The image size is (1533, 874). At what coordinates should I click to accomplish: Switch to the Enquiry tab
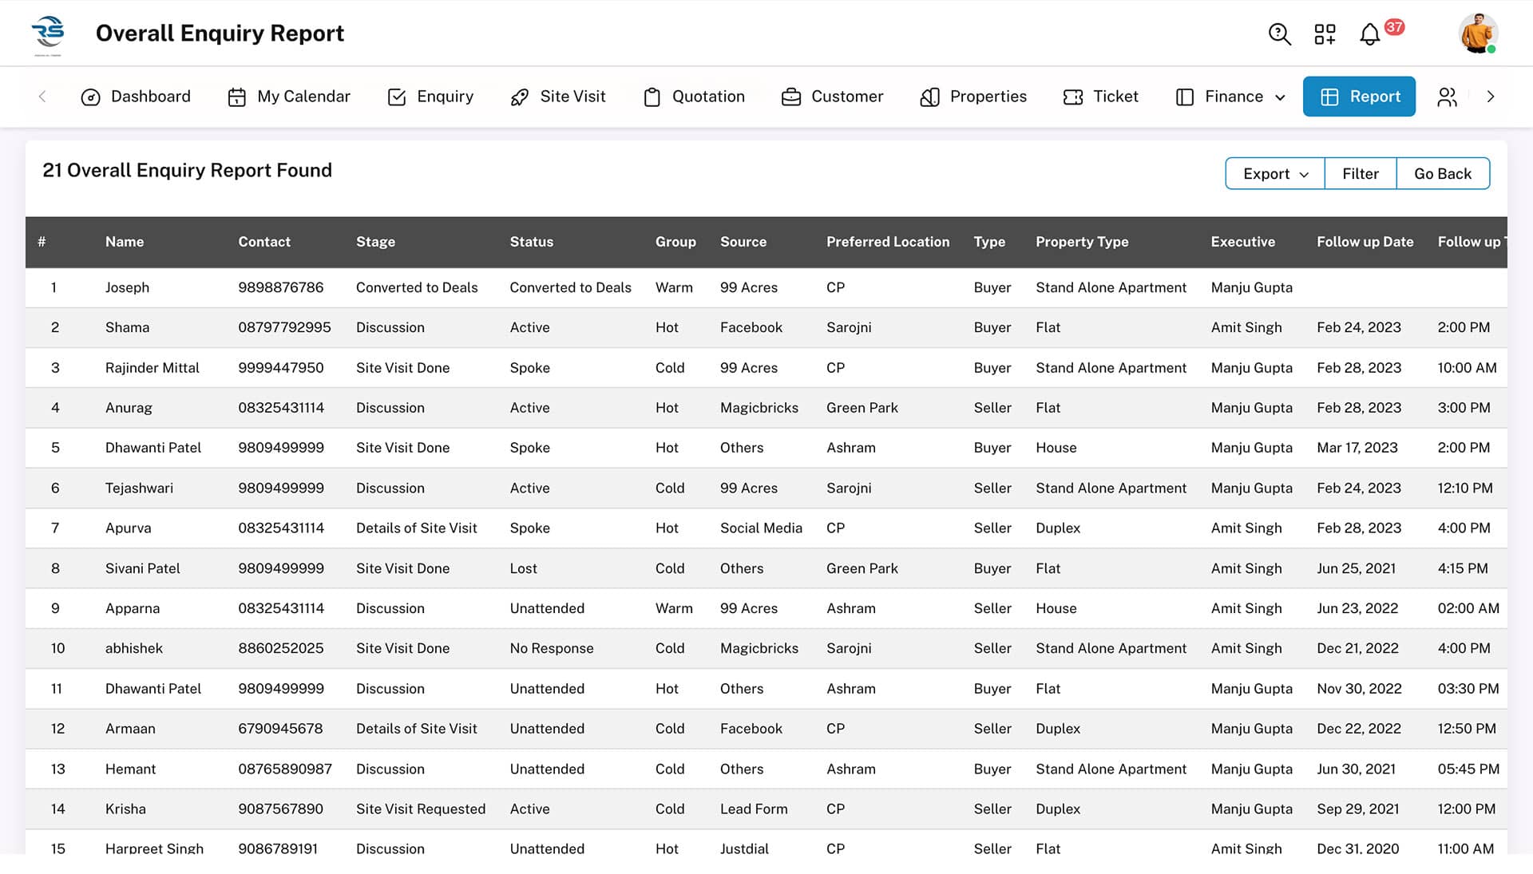pos(430,97)
